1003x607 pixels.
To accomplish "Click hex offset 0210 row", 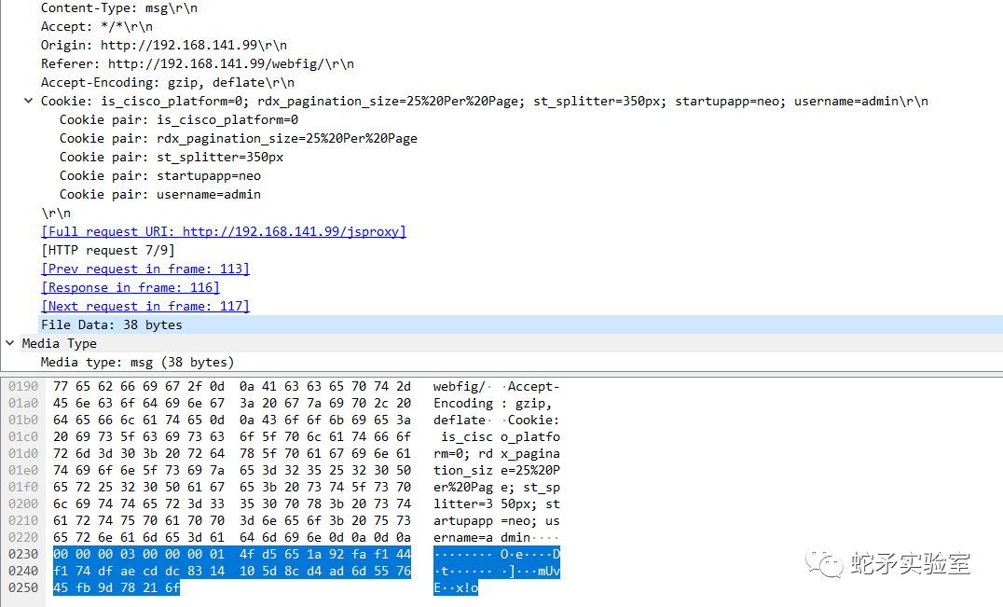I will tap(23, 520).
